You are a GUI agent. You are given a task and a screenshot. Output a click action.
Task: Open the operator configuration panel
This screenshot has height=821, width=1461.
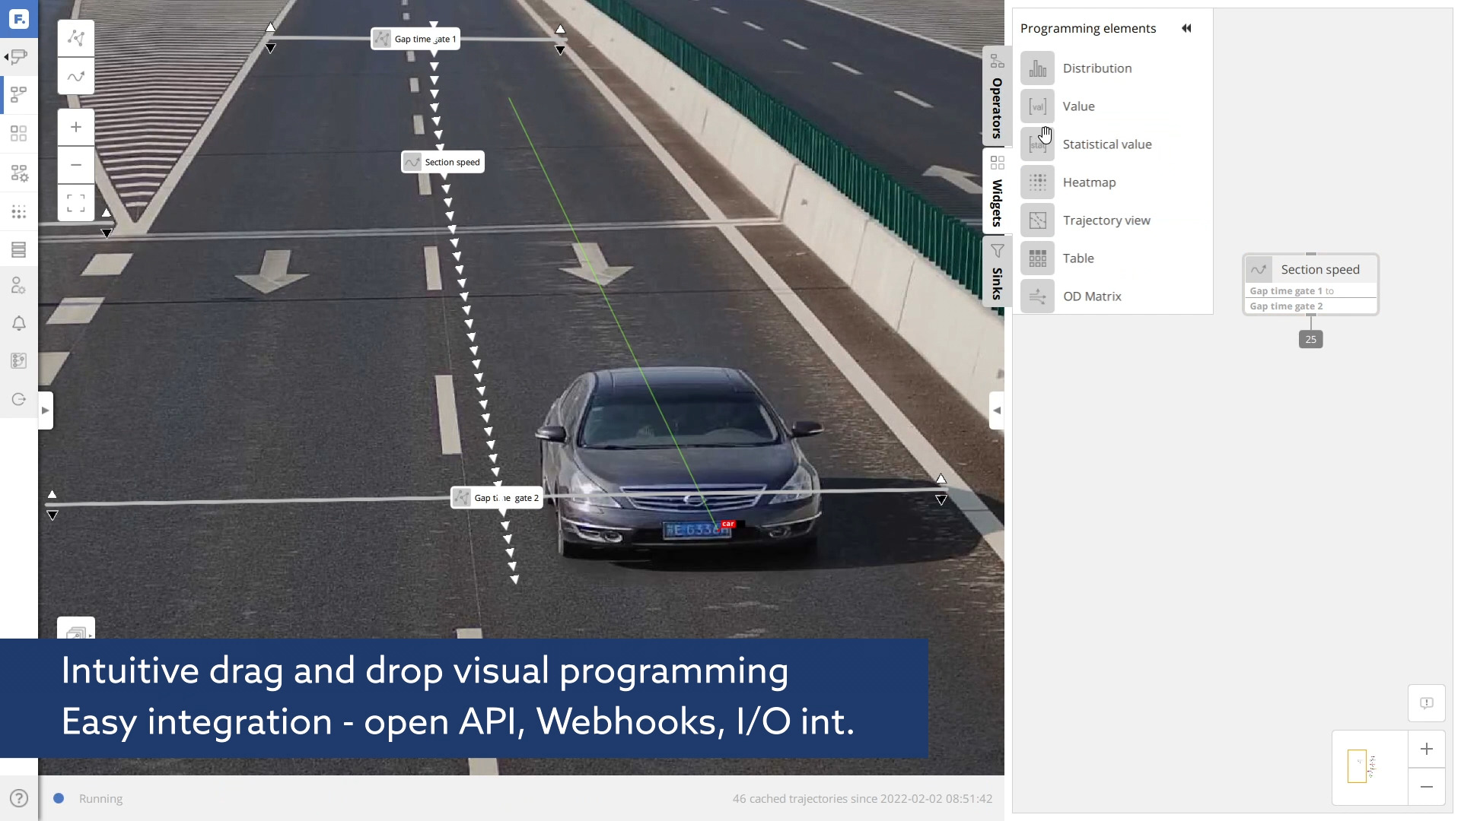coord(18,173)
